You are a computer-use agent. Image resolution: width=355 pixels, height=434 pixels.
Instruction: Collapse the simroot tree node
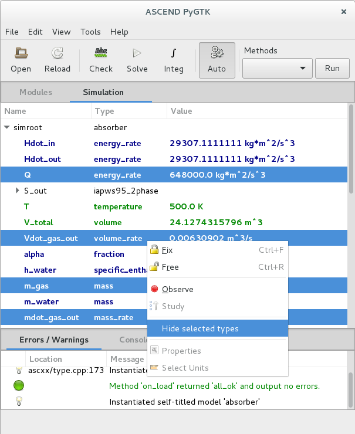(x=7, y=127)
